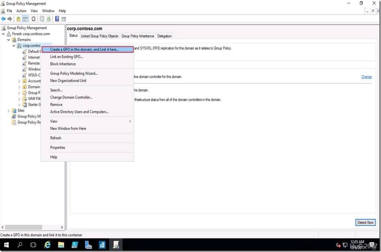Open the Windows Start button

[x=6, y=245]
